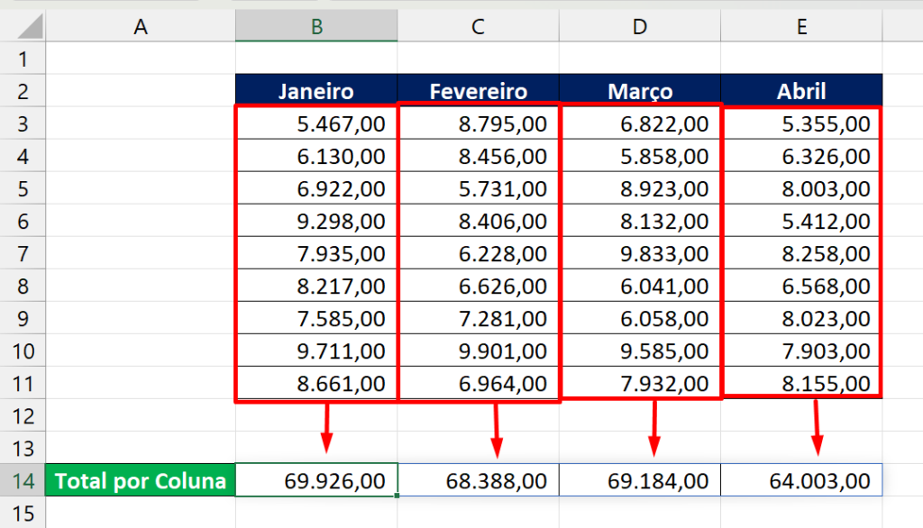Select the cell showing 8.923,00
The width and height of the screenshot is (923, 528).
click(639, 188)
